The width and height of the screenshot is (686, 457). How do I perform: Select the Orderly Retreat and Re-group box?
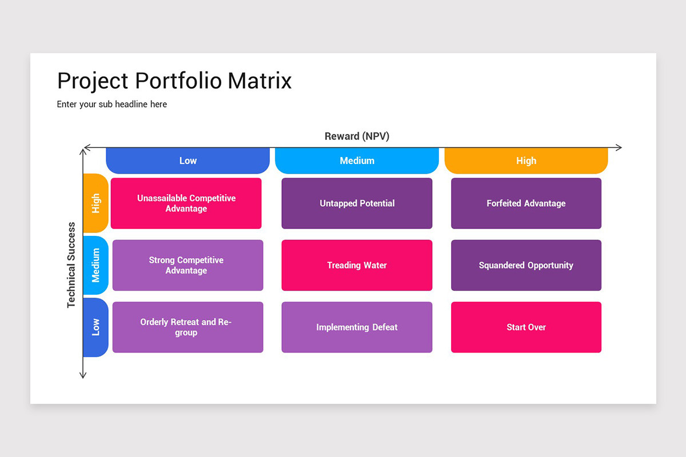pos(188,327)
